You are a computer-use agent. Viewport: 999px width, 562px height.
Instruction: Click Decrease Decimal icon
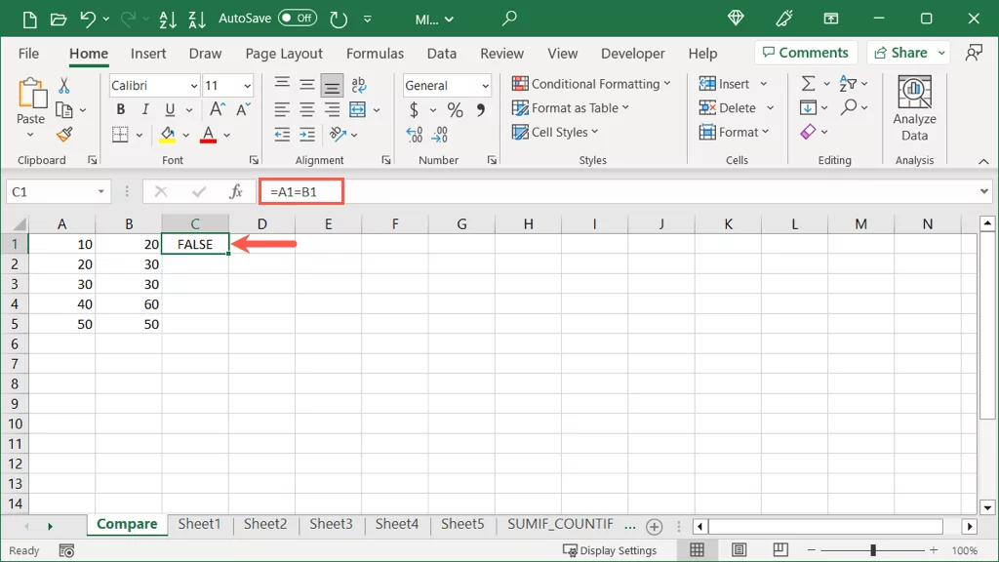pos(440,135)
